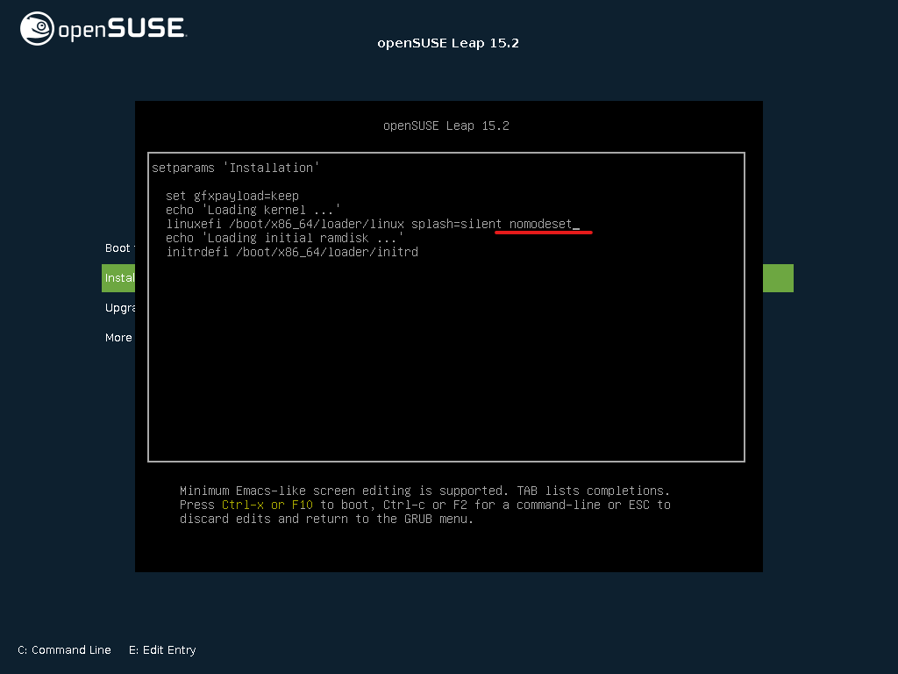
Task: Click the linuxefi kernel path text
Action: click(x=316, y=224)
